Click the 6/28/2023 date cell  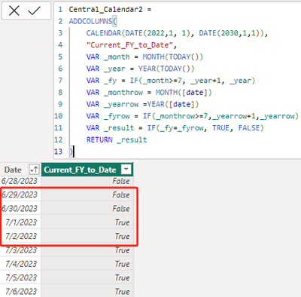coord(20,181)
